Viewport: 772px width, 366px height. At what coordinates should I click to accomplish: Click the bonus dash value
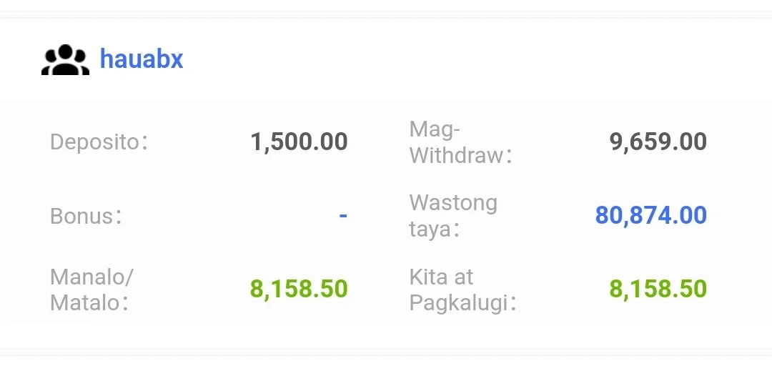coord(343,215)
